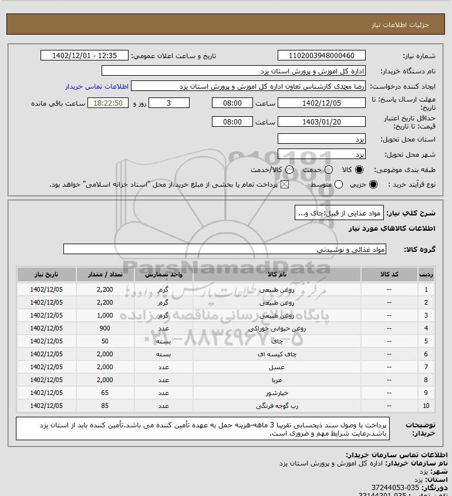The width and height of the screenshot is (452, 496).
Task: Select the مربا item name
Action: point(276,380)
